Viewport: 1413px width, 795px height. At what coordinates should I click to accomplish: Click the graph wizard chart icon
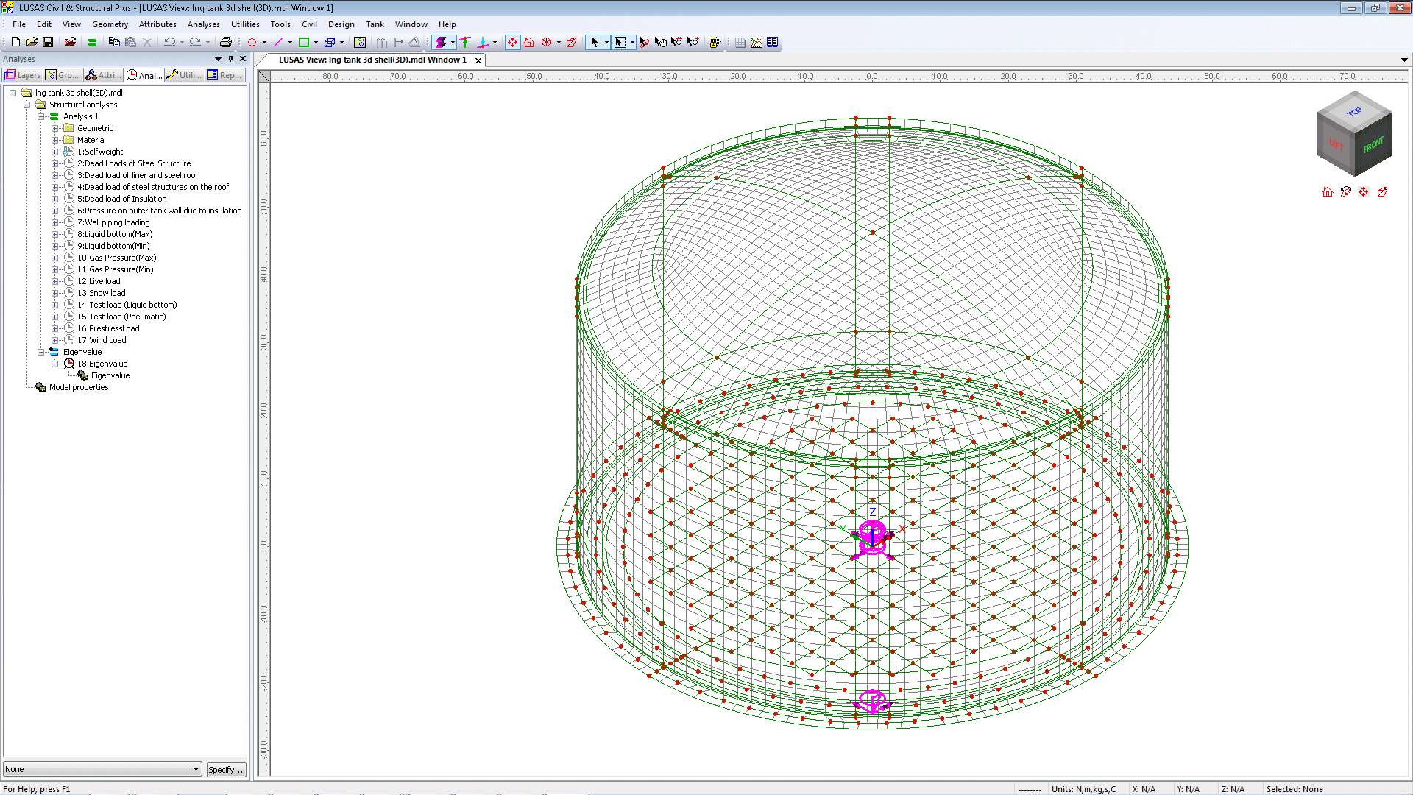tap(756, 42)
